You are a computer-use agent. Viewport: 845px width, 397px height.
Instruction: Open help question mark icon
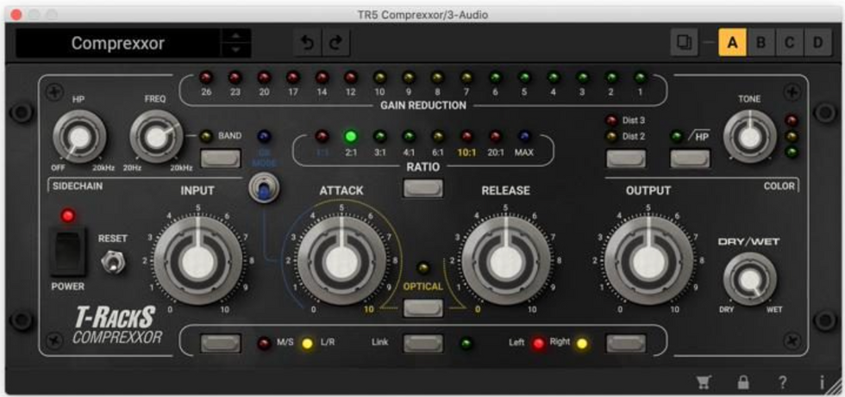click(783, 382)
